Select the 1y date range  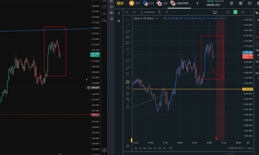(140, 148)
